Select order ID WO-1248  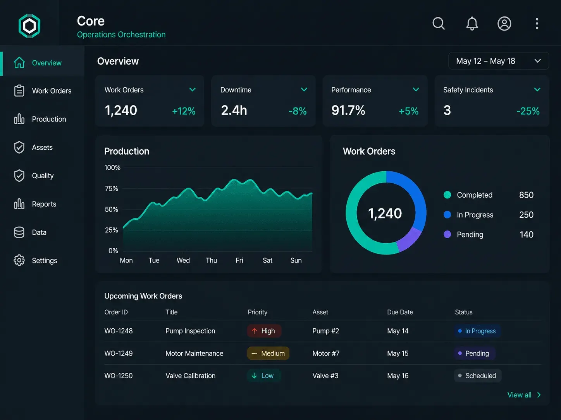pyautogui.click(x=119, y=331)
